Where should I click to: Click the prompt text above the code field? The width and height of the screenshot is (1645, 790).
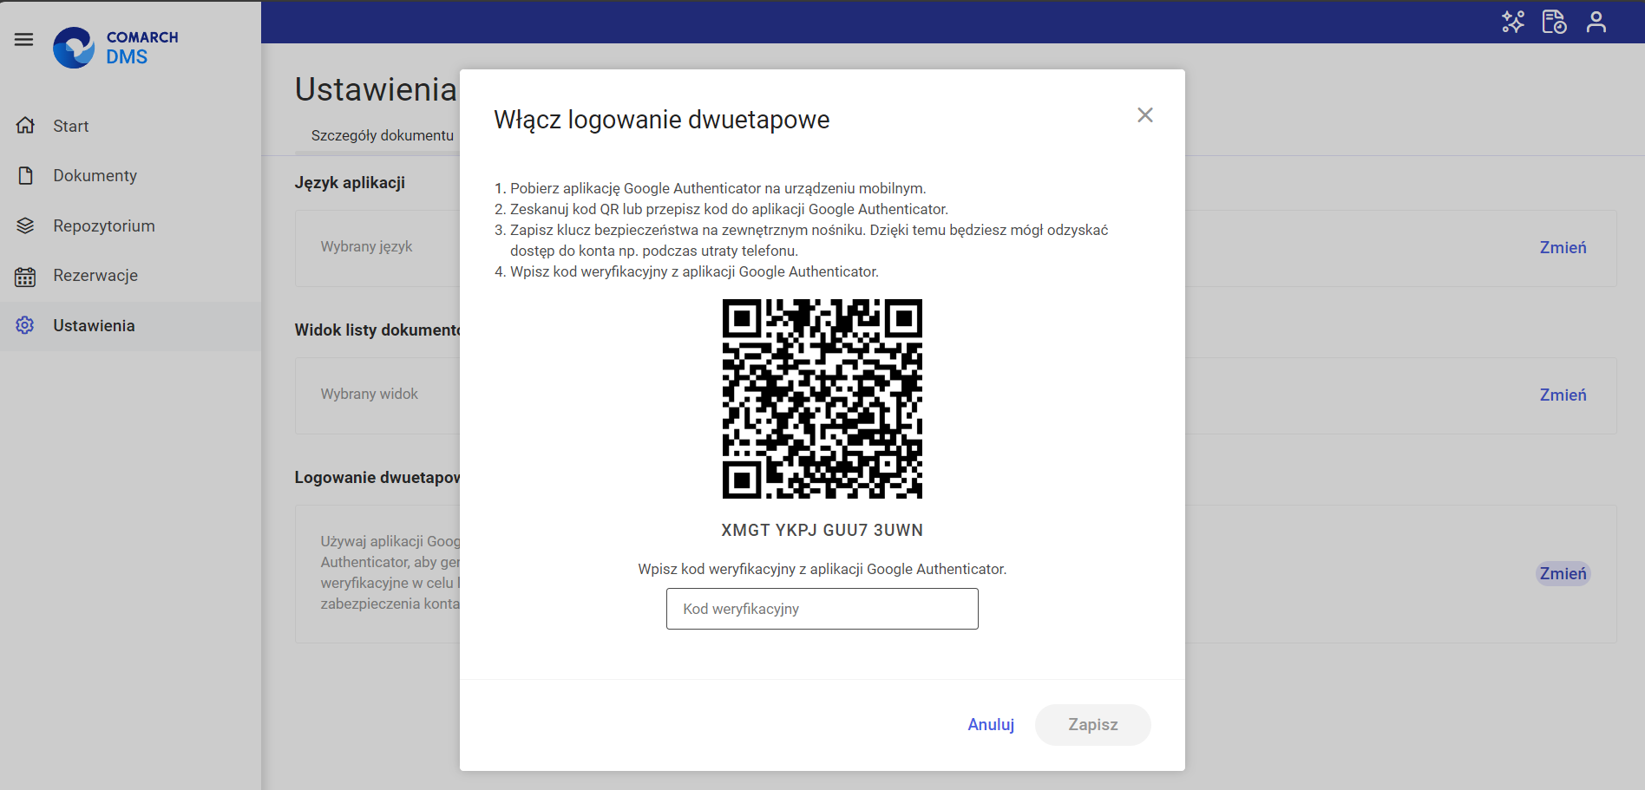tap(822, 569)
